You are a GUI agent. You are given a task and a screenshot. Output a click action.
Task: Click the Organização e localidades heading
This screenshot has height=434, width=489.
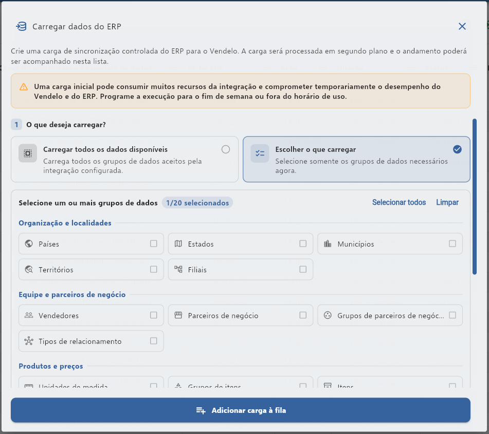[65, 223]
